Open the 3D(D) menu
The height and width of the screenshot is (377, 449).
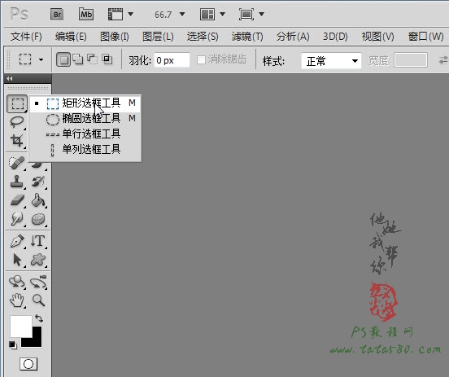pos(335,37)
